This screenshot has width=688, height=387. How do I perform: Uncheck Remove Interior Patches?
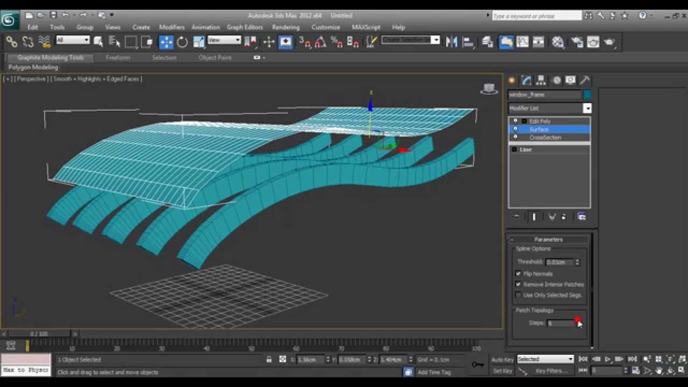(518, 284)
